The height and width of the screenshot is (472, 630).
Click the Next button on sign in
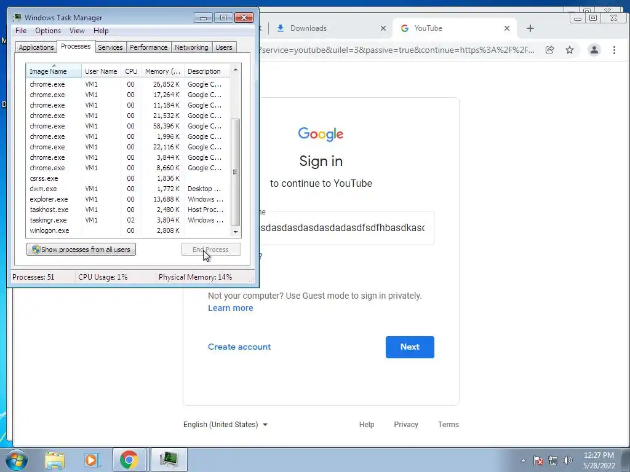[x=410, y=347]
